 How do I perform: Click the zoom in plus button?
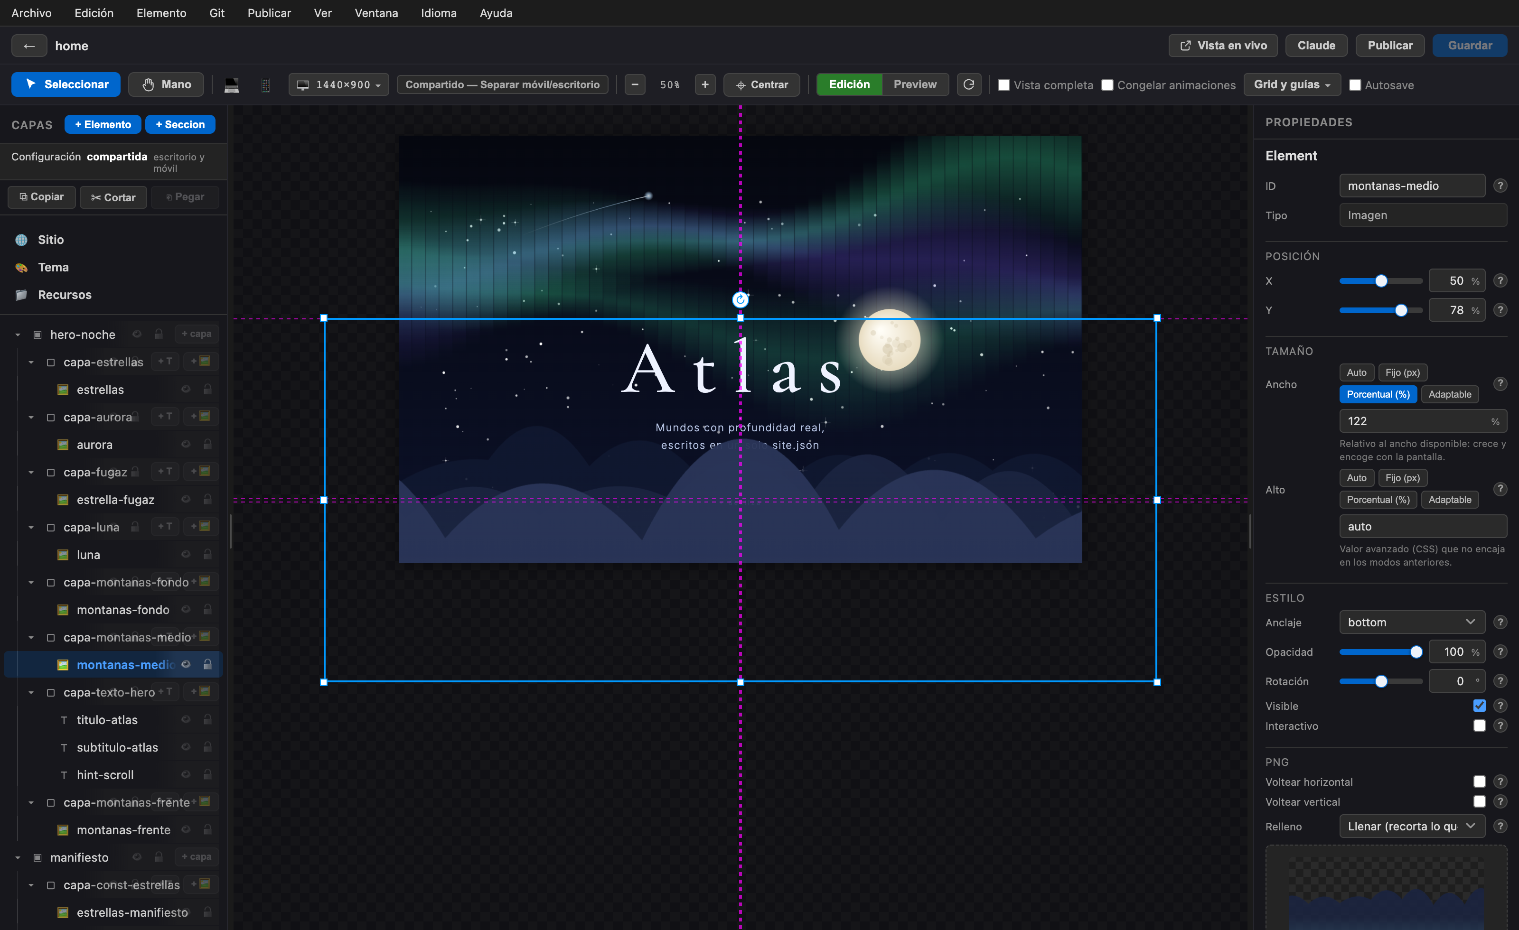tap(704, 84)
